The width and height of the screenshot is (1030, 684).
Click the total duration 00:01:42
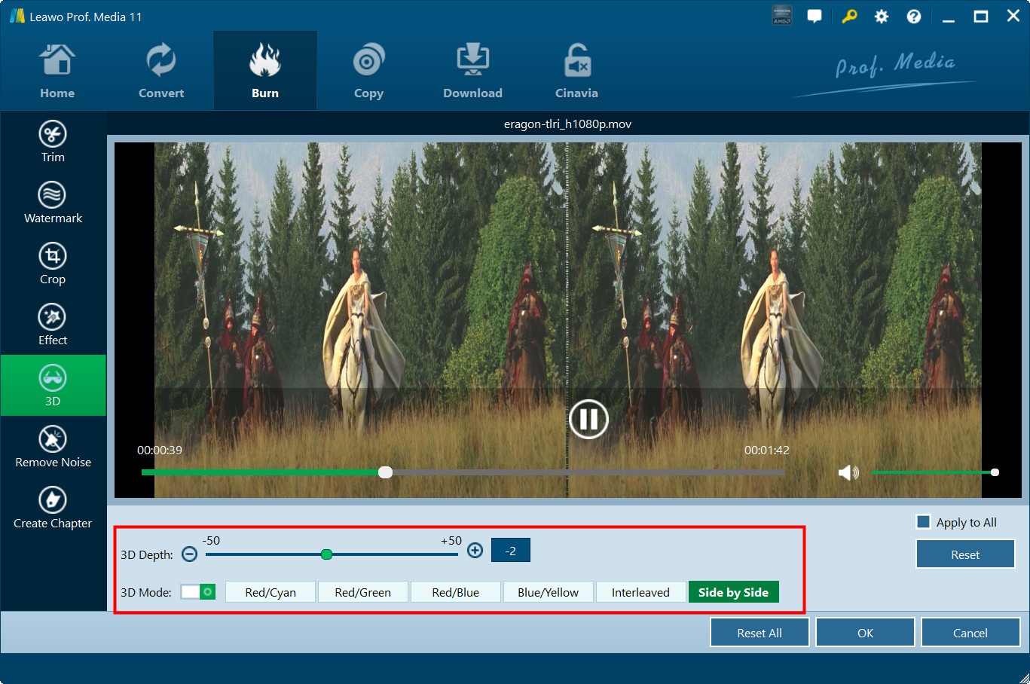pos(767,450)
